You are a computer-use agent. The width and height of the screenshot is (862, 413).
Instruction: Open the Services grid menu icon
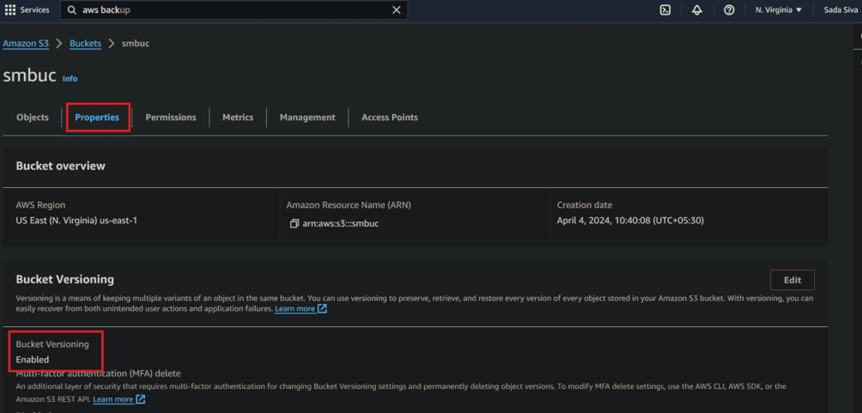[x=10, y=10]
